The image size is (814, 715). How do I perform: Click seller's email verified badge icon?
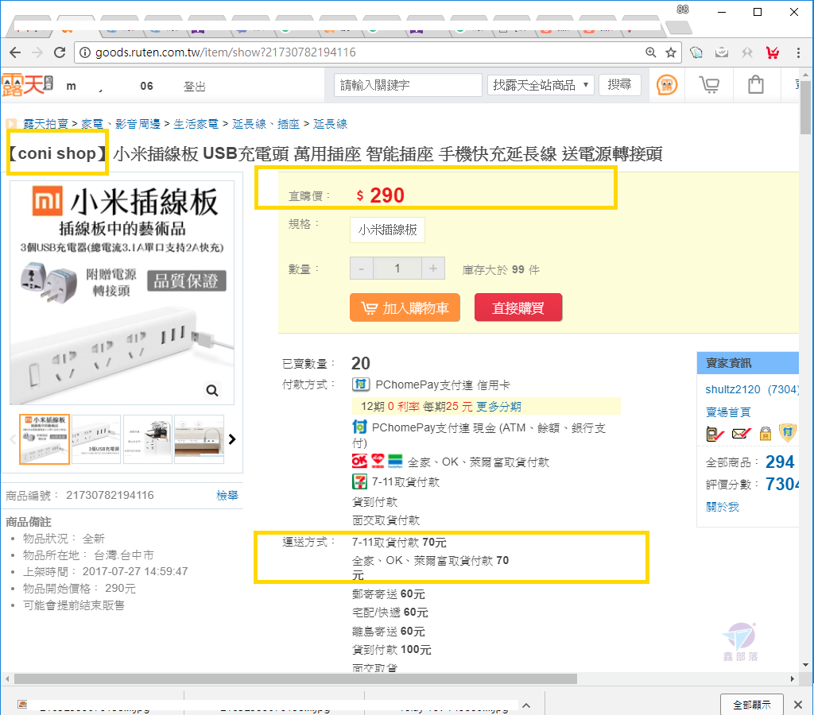click(x=742, y=433)
